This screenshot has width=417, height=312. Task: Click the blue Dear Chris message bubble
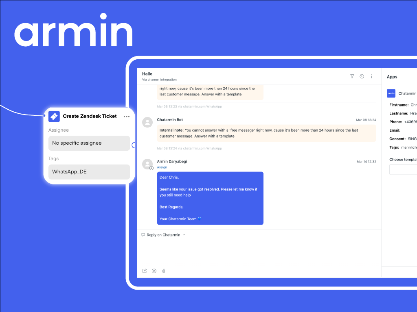pyautogui.click(x=210, y=198)
